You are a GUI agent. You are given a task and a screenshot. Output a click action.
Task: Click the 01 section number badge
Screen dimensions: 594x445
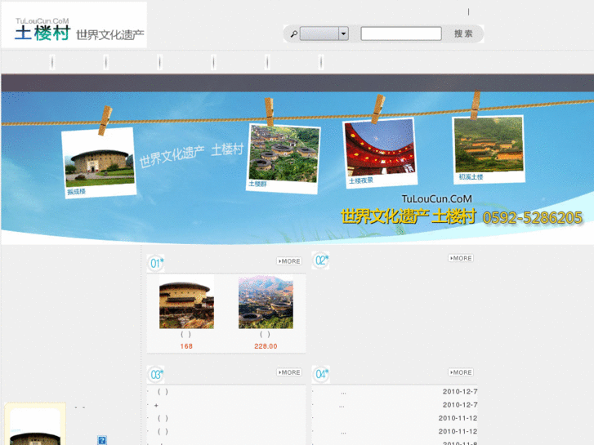pyautogui.click(x=156, y=263)
